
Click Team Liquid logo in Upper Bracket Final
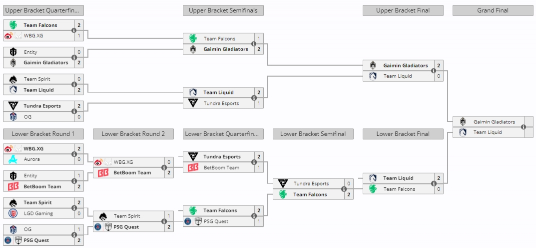point(373,76)
